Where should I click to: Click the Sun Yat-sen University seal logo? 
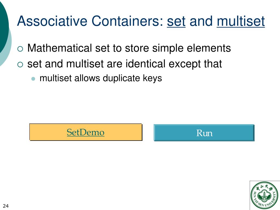click(x=264, y=195)
